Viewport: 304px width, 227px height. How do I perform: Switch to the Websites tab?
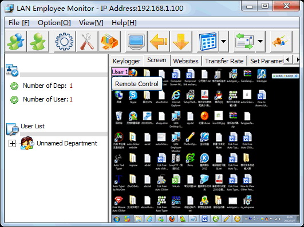pos(185,61)
